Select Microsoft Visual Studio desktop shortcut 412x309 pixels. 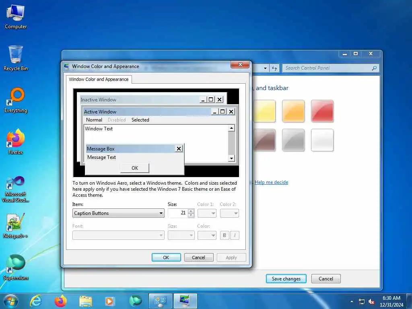point(16,189)
